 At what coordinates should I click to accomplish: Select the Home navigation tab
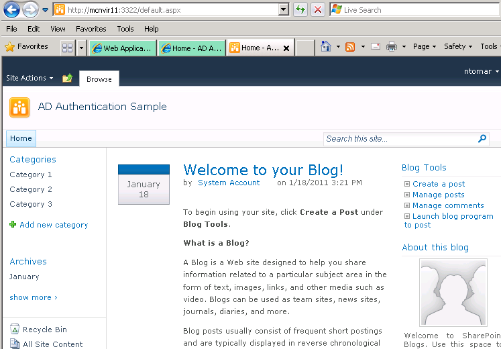21,138
